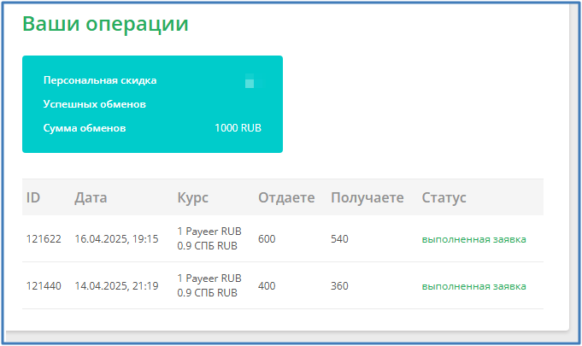Click the 'Статус' column header
Image resolution: width=582 pixels, height=346 pixels.
coord(444,198)
